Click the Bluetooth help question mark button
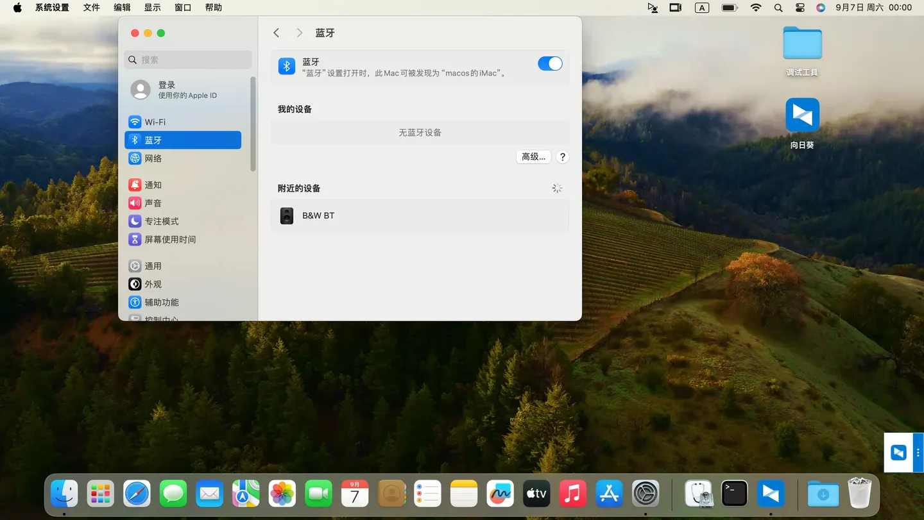This screenshot has height=520, width=924. pos(561,156)
